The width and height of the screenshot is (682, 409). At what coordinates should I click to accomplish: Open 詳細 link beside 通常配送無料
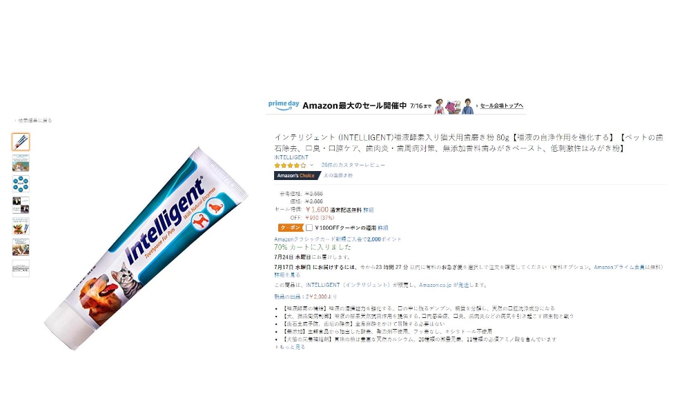369,210
